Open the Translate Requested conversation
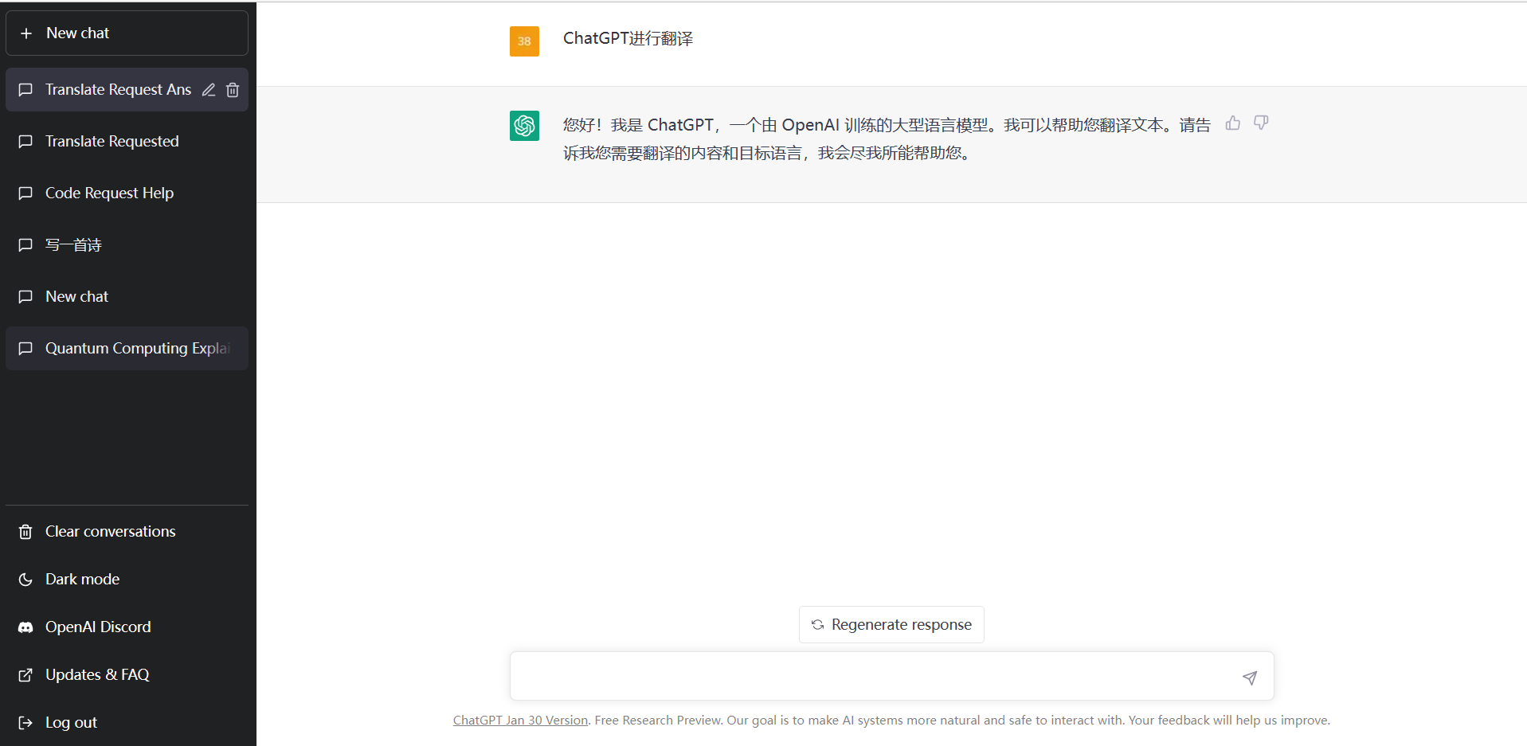Viewport: 1527px width, 746px height. click(x=127, y=142)
